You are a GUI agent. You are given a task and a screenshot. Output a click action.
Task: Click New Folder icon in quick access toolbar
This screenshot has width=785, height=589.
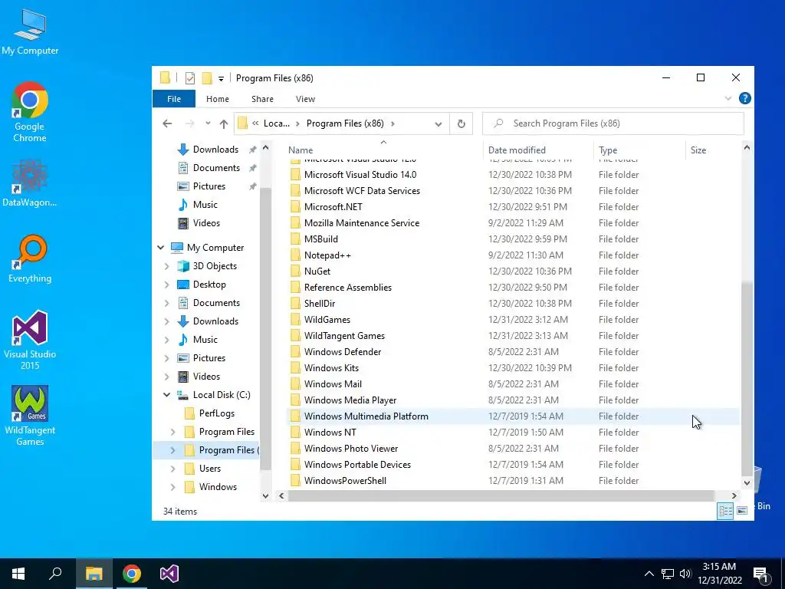click(x=207, y=78)
